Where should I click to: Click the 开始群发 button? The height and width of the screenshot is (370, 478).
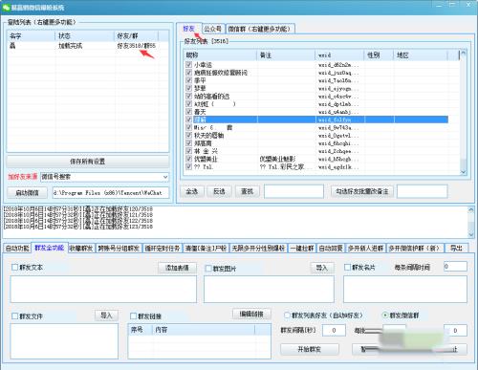[x=309, y=349]
